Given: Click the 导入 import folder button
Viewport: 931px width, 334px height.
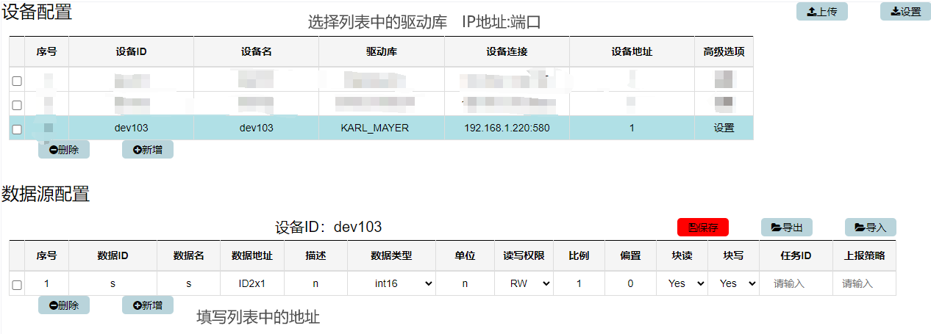Looking at the screenshot, I should [870, 228].
